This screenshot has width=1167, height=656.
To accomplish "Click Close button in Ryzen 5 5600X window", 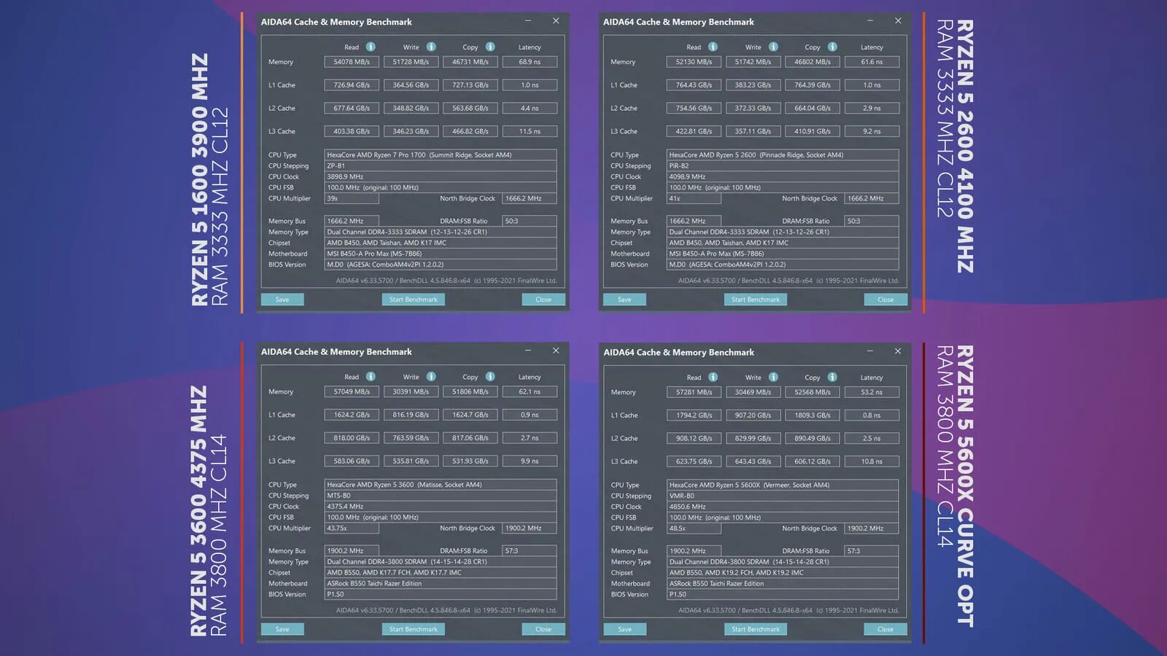I will click(885, 629).
